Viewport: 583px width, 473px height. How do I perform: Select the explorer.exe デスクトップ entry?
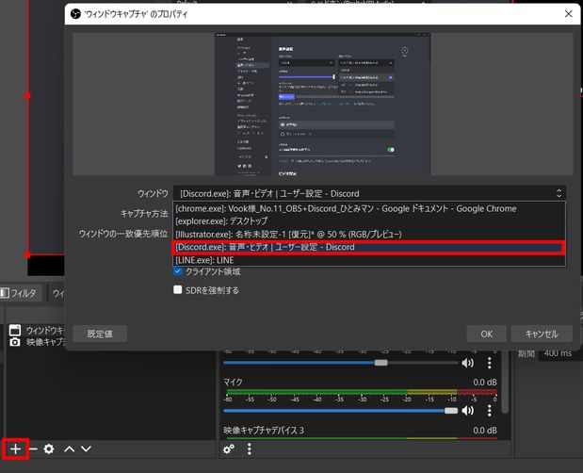(369, 221)
